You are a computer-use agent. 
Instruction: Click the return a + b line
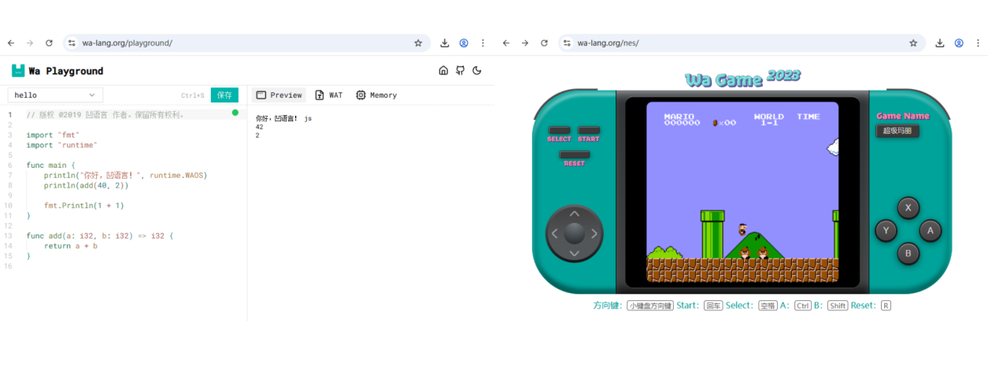coord(71,246)
